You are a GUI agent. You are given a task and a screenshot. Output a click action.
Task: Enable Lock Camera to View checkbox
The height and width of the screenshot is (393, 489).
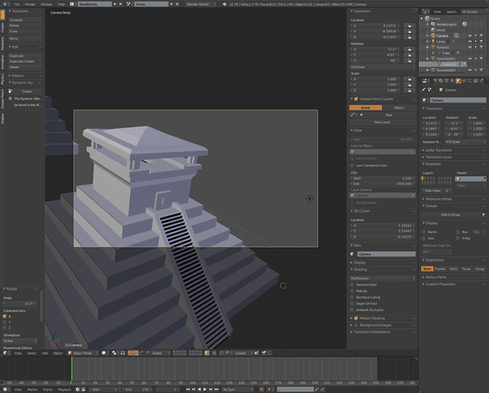pos(352,165)
